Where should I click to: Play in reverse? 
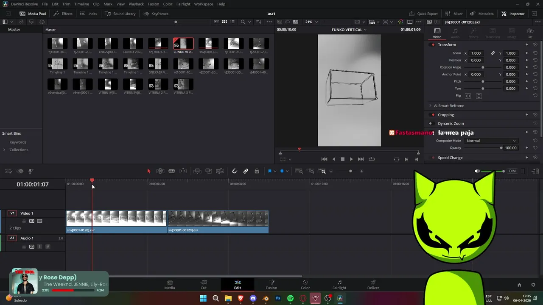(333, 159)
